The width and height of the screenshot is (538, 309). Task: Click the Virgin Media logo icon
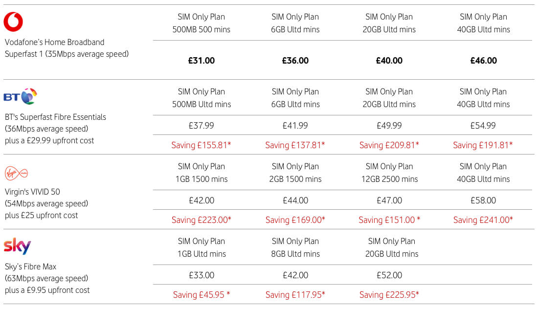(16, 173)
